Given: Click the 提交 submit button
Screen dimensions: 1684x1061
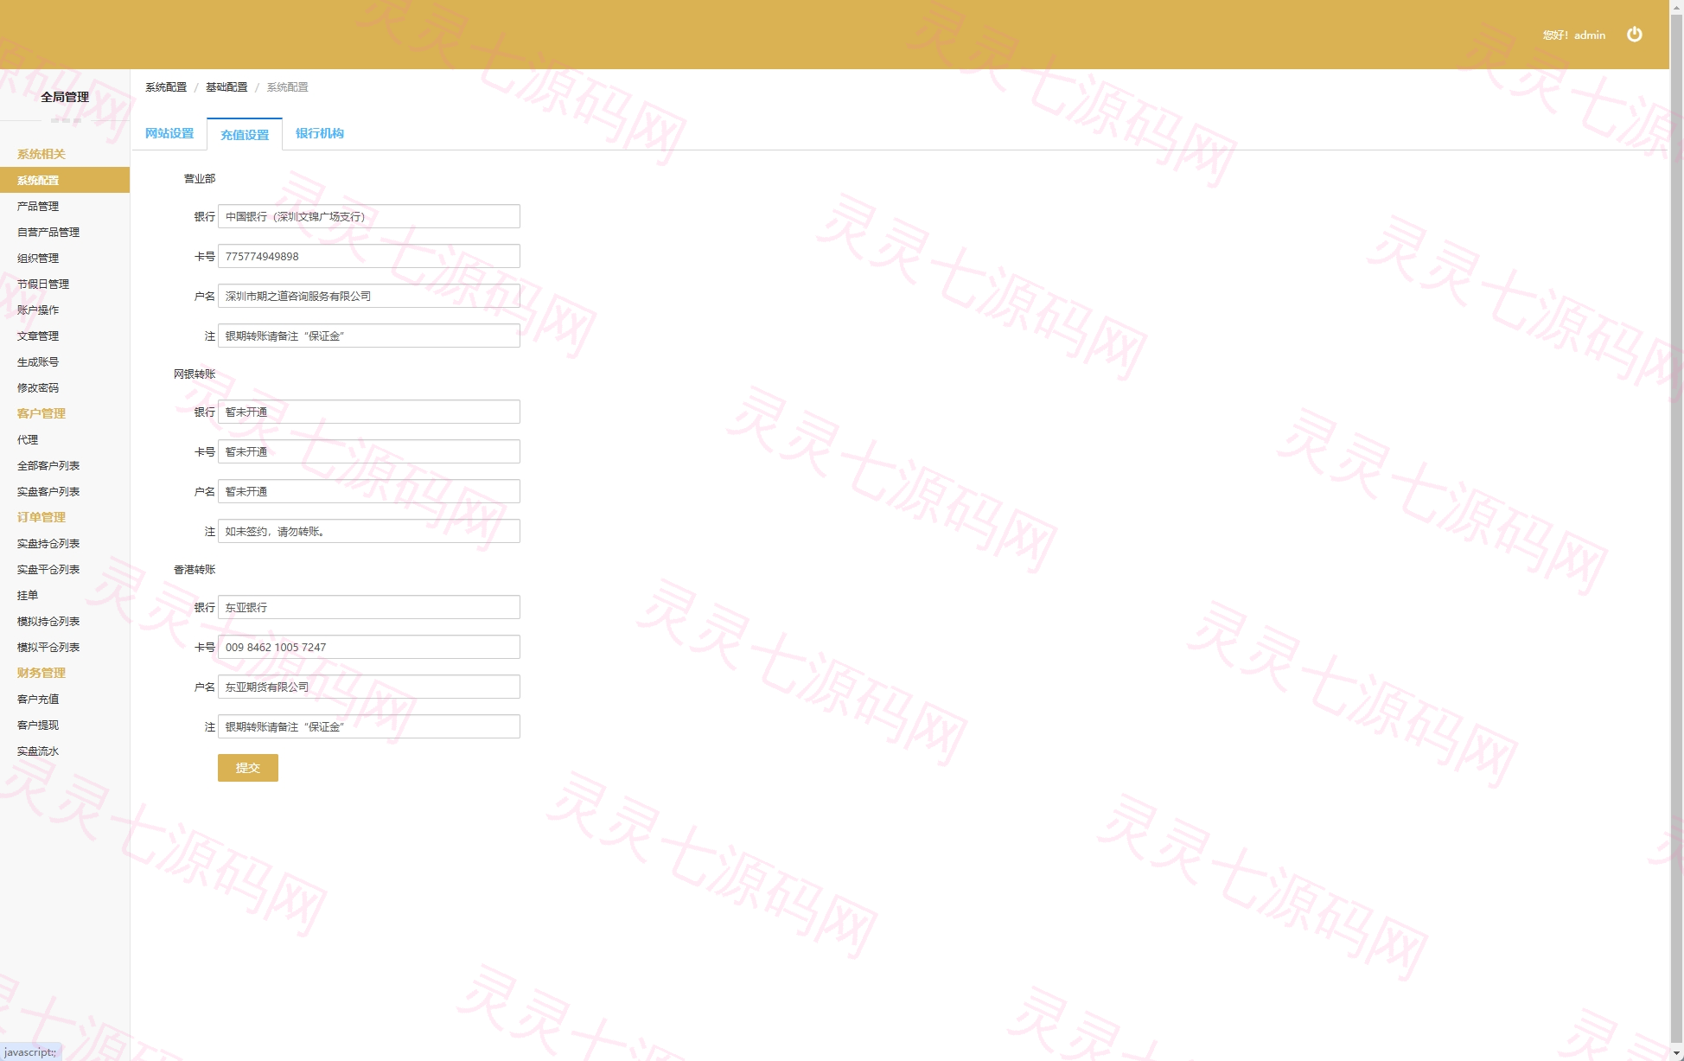Looking at the screenshot, I should pyautogui.click(x=248, y=768).
